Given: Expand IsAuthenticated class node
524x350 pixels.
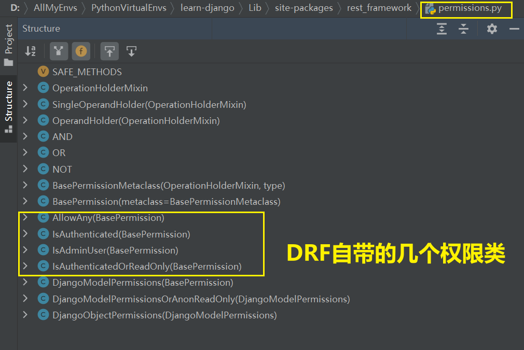Looking at the screenshot, I should pos(25,233).
